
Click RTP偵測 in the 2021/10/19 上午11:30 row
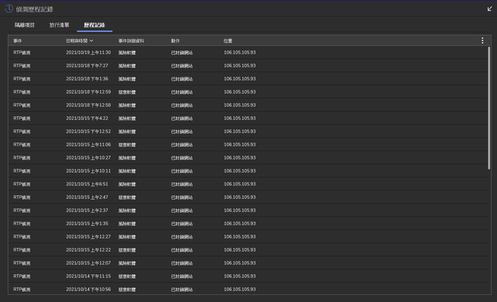coord(22,53)
